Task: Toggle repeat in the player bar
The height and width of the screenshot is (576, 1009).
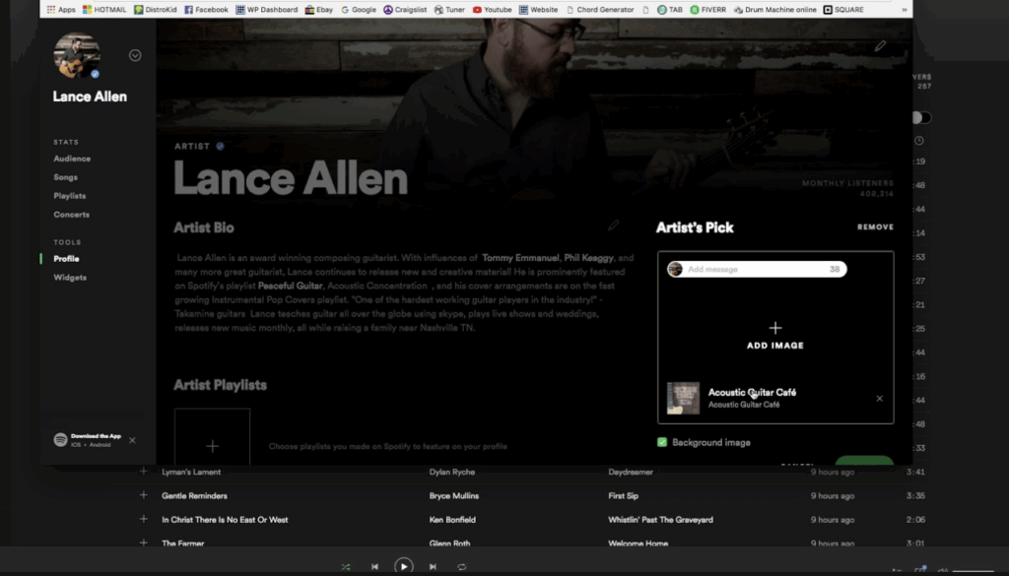Action: pyautogui.click(x=461, y=566)
